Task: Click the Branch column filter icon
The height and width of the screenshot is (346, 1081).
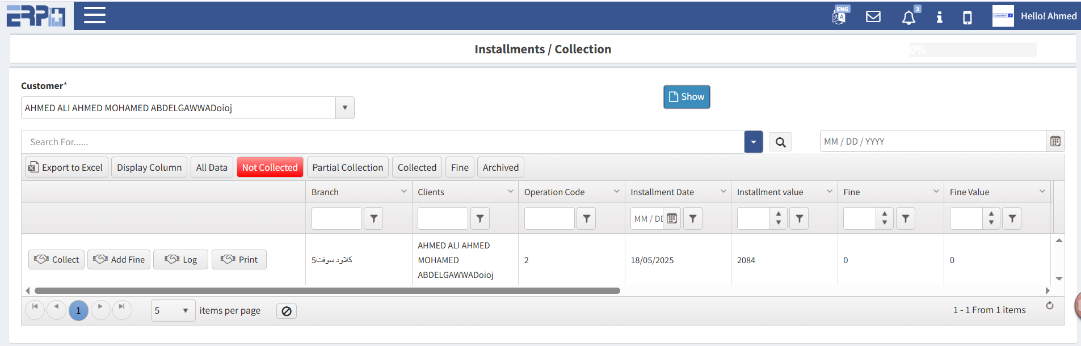Action: click(x=373, y=218)
